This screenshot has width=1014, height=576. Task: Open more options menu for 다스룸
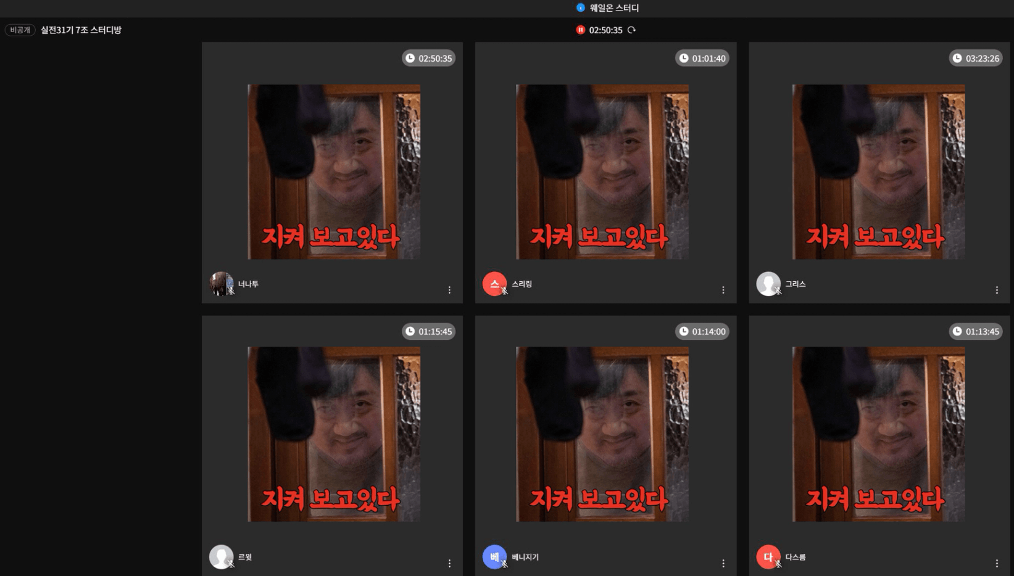pos(997,563)
